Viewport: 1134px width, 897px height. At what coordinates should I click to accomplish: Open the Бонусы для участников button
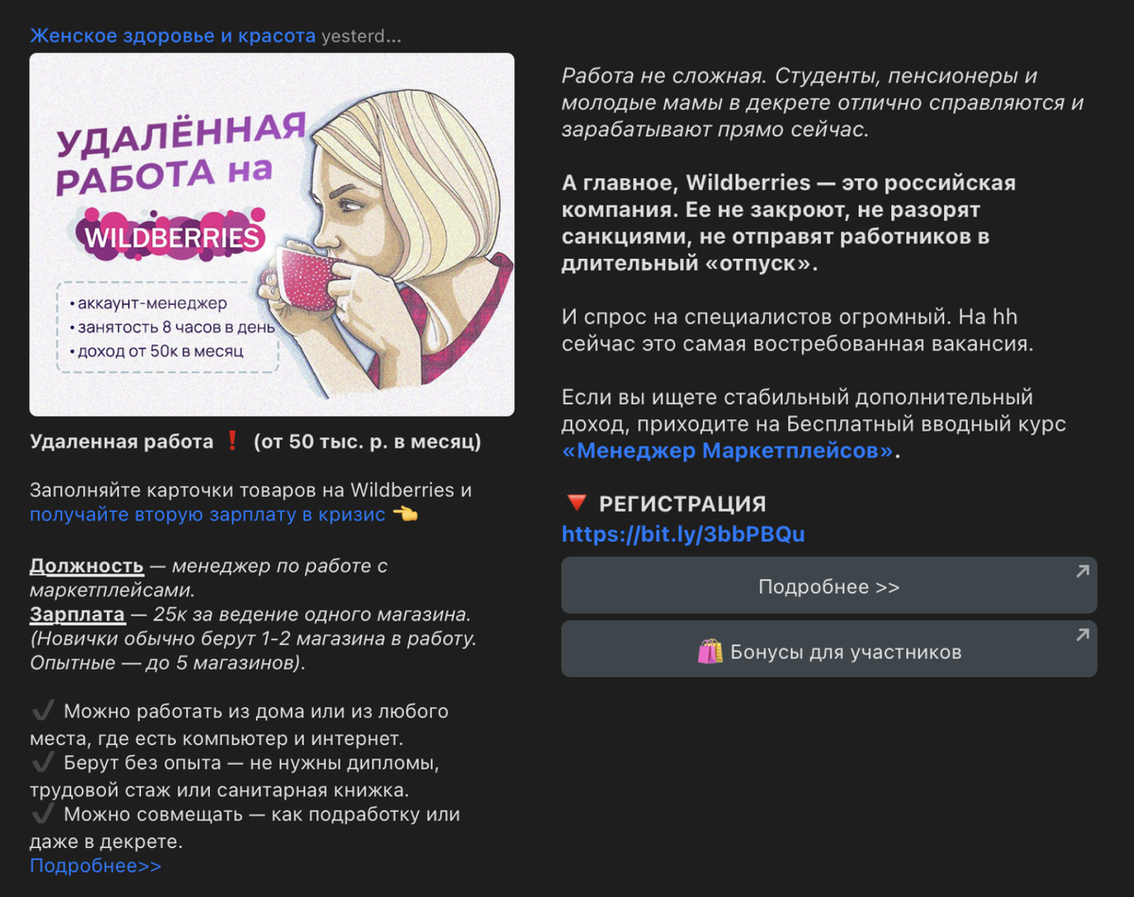coord(829,651)
